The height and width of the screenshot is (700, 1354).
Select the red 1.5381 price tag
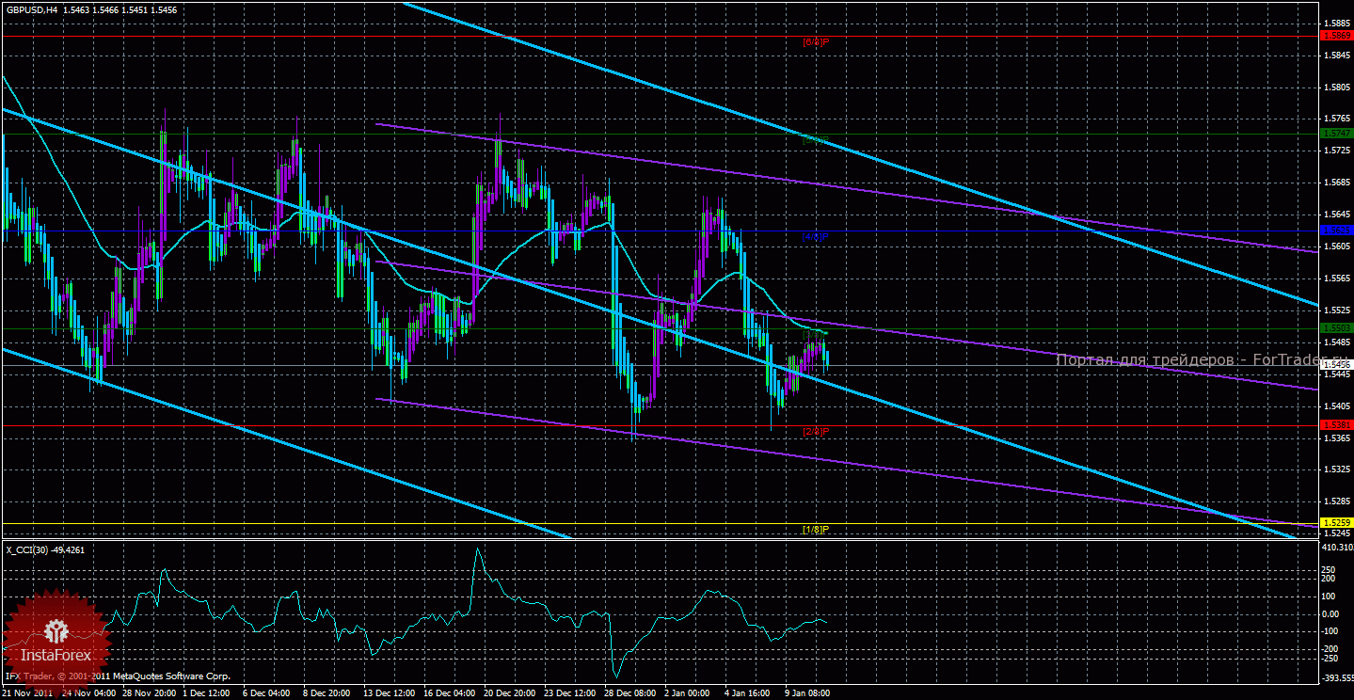click(x=1337, y=425)
